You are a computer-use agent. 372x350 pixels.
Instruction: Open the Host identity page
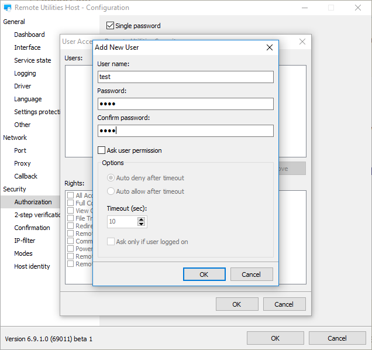(32, 266)
